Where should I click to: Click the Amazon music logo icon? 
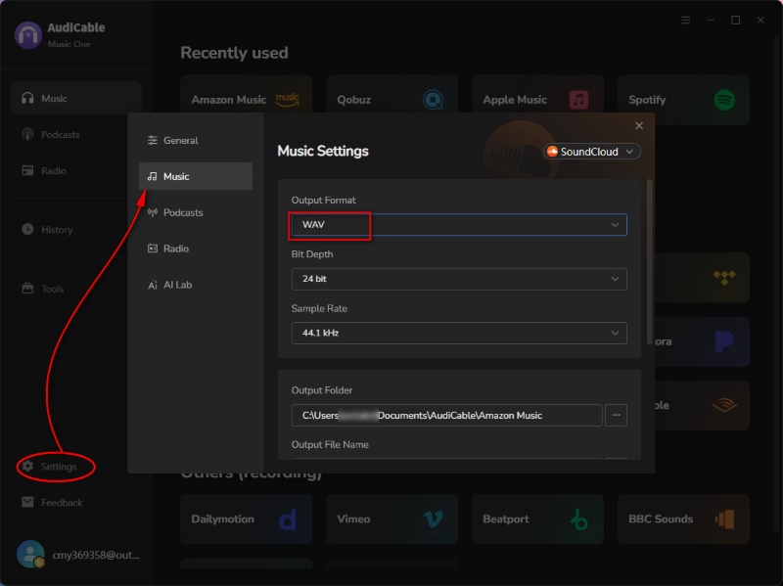tap(288, 100)
